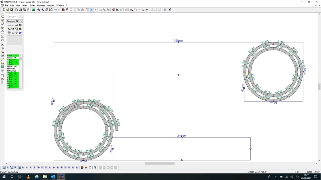Image resolution: width=321 pixels, height=180 pixels.
Task: Select RoRrefl item in parts list
Action: [x=13, y=68]
